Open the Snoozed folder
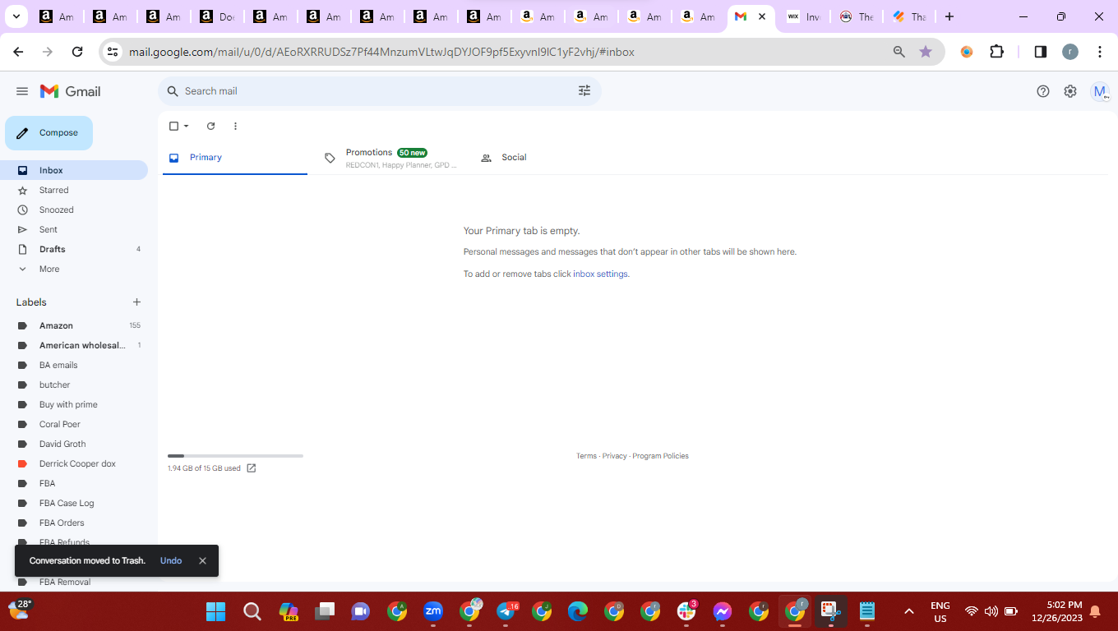The image size is (1118, 631). [74, 210]
